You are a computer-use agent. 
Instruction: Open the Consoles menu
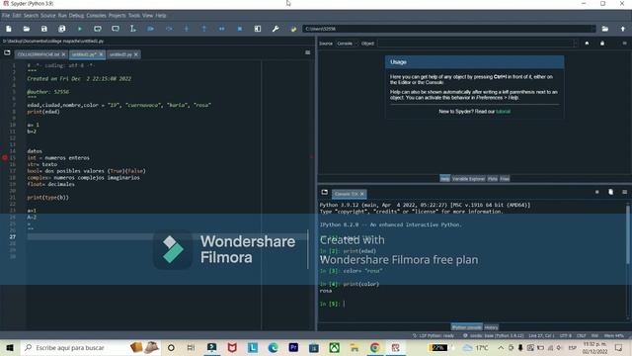[96, 16]
